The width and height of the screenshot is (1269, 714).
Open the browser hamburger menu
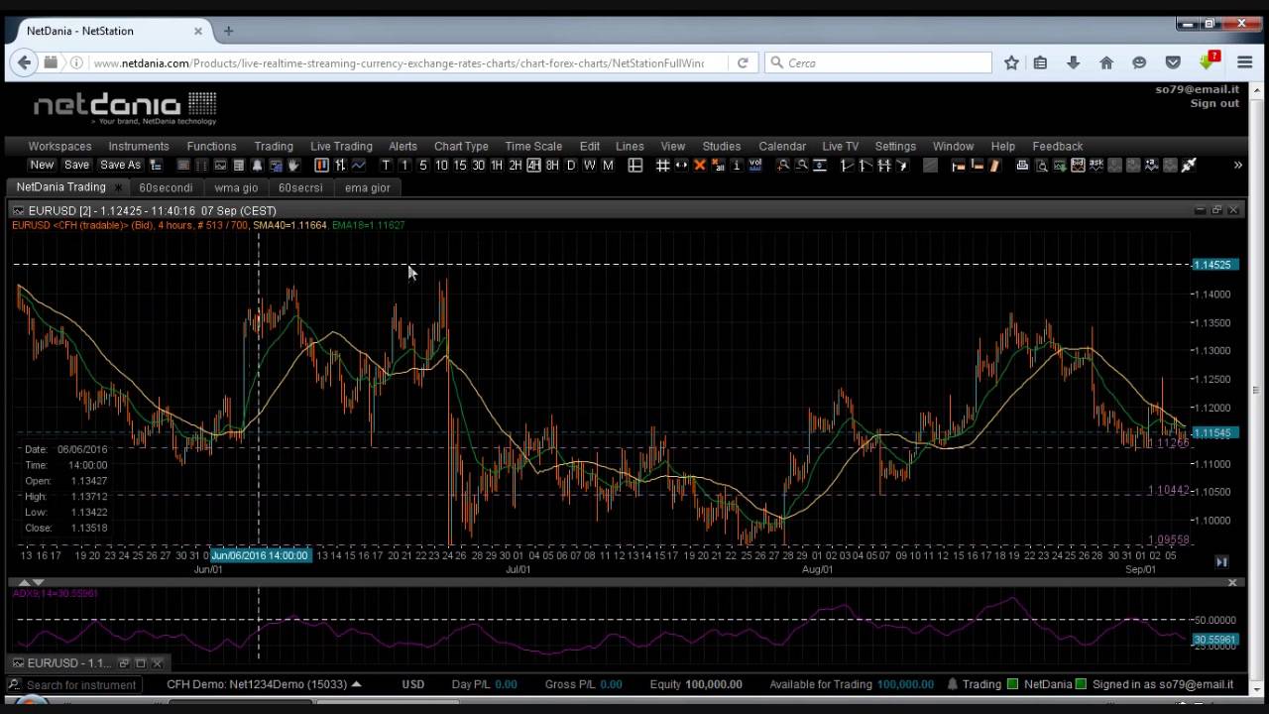pos(1245,62)
